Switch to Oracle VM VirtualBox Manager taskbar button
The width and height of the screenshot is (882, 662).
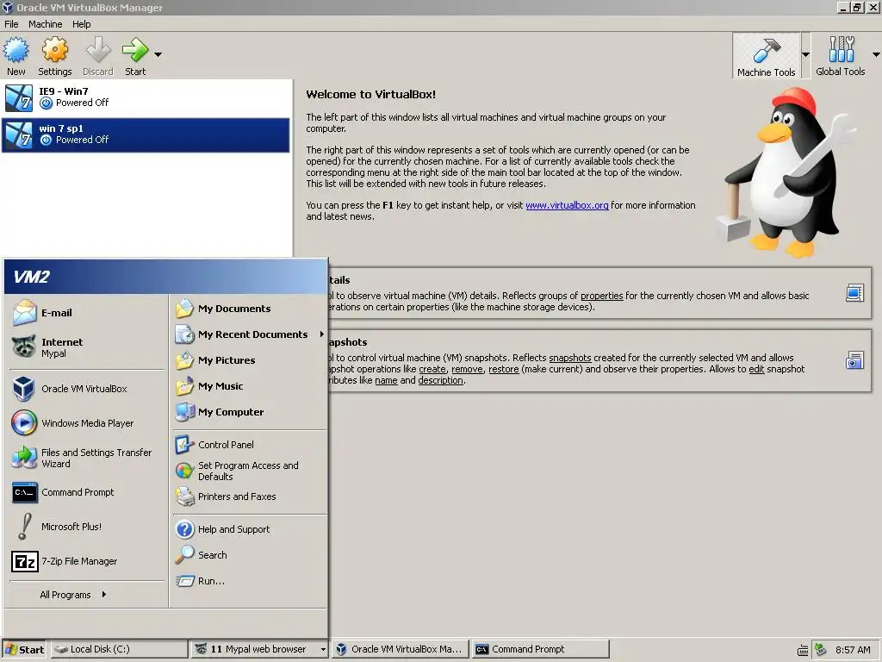[x=400, y=649]
